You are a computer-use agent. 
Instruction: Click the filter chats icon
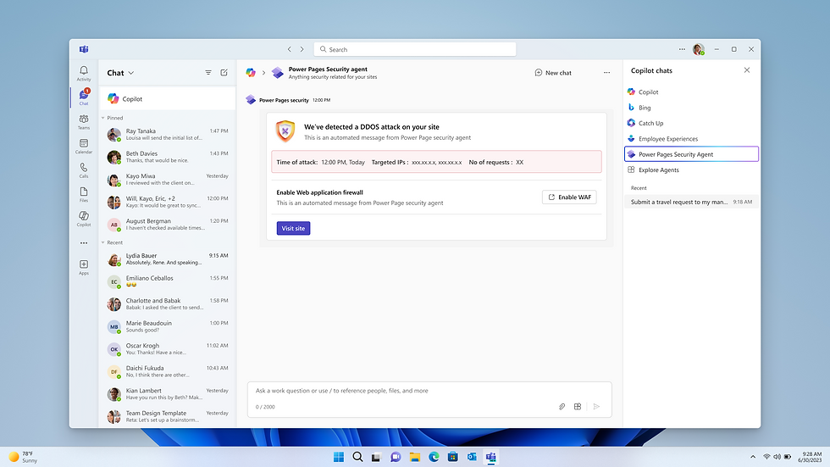pyautogui.click(x=208, y=73)
